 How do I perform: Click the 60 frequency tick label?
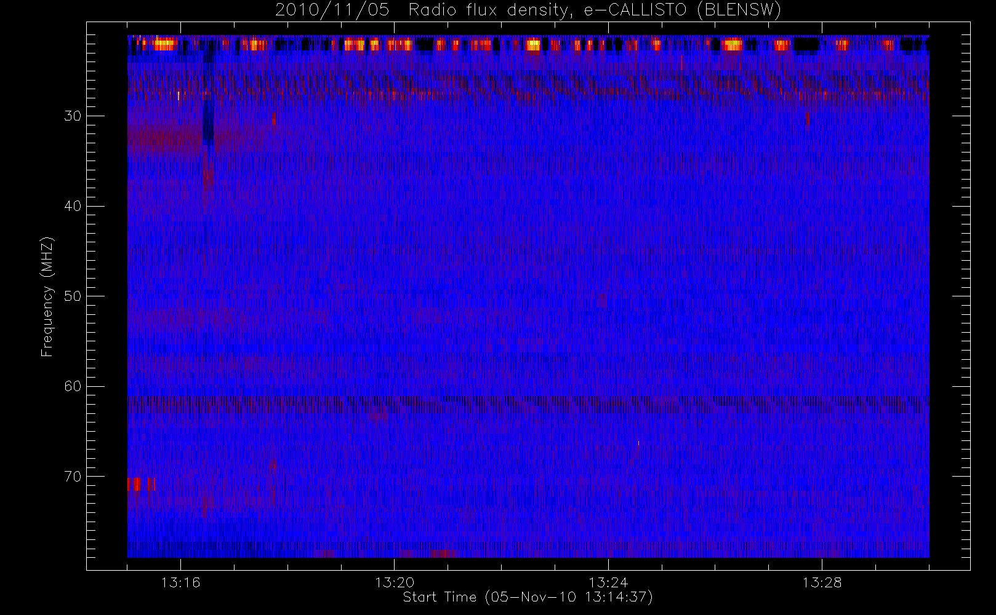pos(73,386)
